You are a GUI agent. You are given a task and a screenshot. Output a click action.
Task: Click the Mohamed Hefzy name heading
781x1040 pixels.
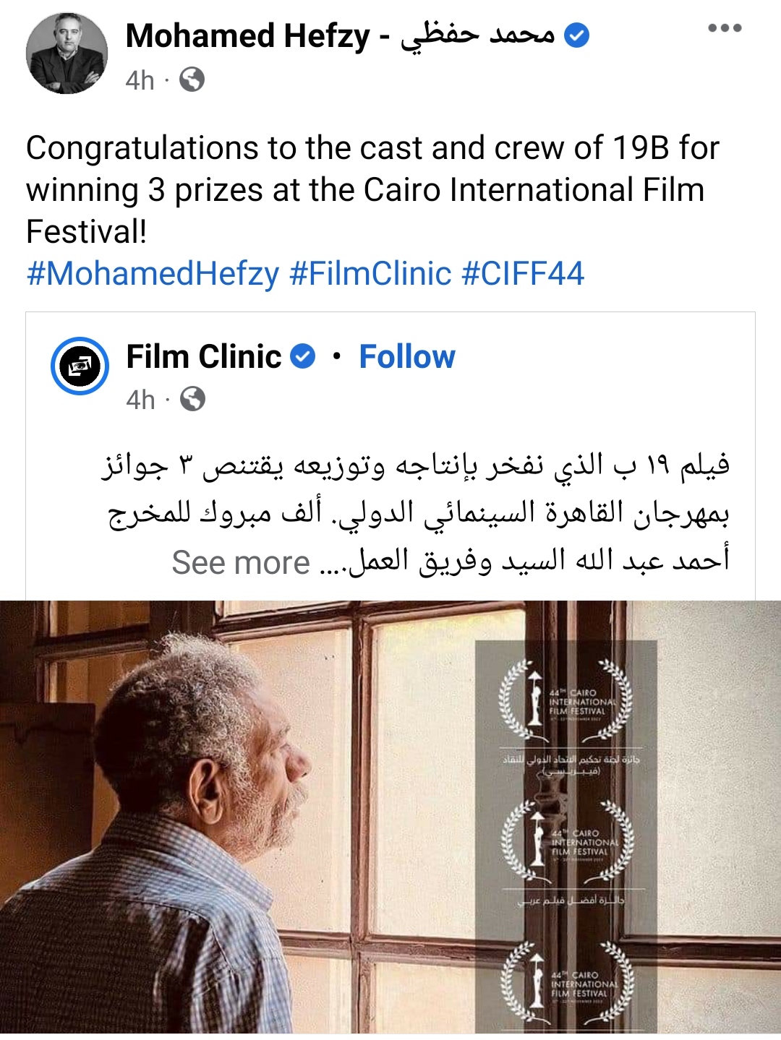point(340,35)
